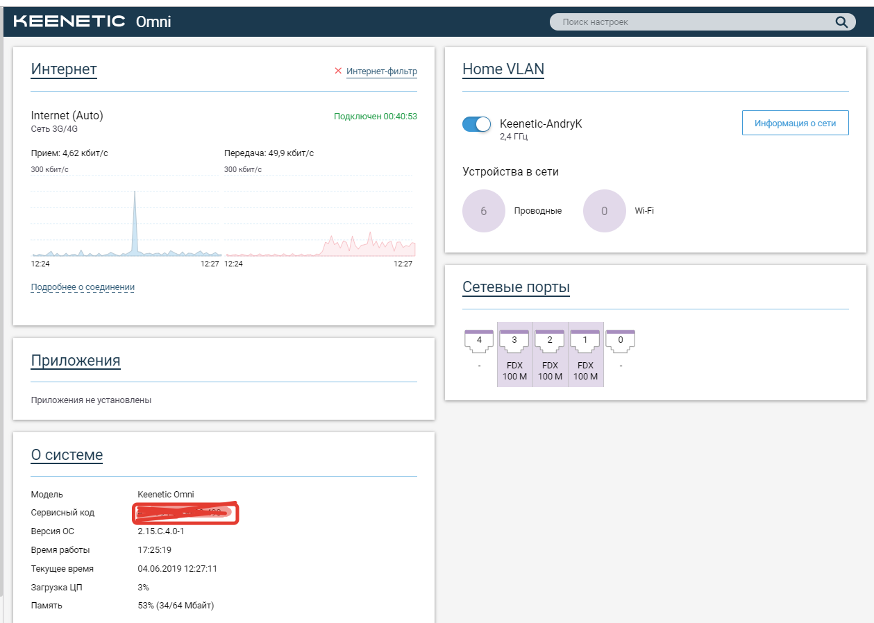Click the upload traffic graph
Screen dimensions: 874x623
(320, 215)
